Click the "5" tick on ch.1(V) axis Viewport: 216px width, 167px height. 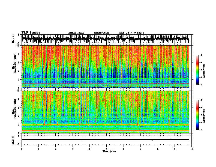tap(19, 35)
